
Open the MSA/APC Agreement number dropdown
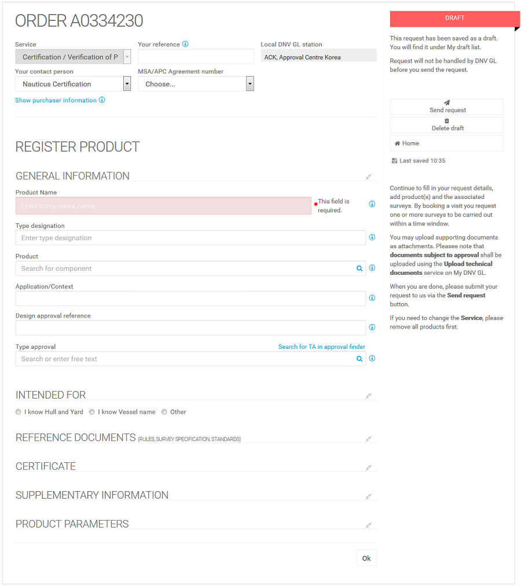click(x=250, y=83)
